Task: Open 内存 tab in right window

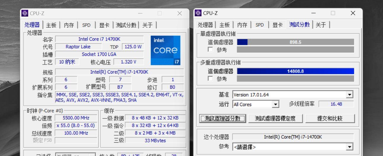Action: 242,25
